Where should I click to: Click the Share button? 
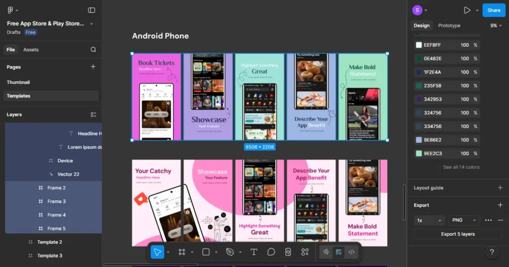click(494, 10)
